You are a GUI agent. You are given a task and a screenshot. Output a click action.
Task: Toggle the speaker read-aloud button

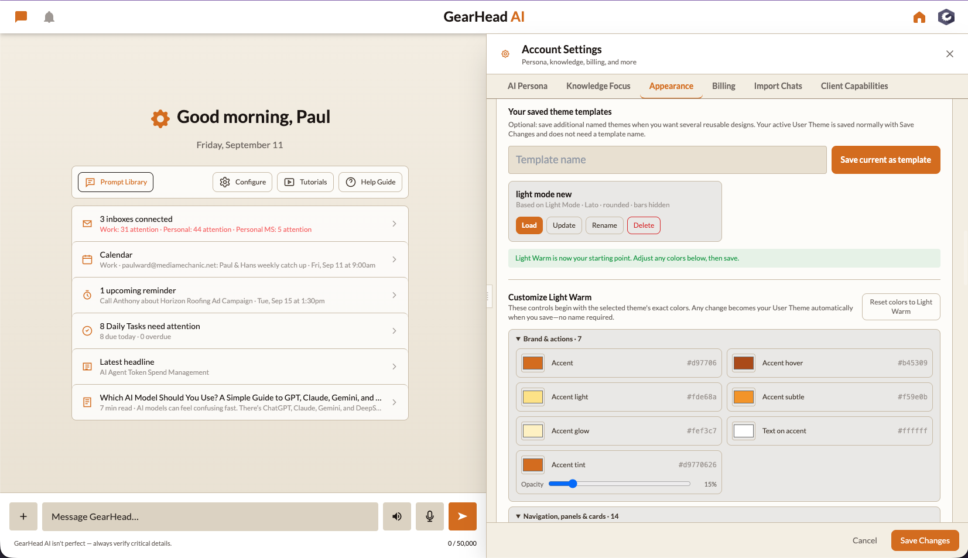click(x=397, y=516)
